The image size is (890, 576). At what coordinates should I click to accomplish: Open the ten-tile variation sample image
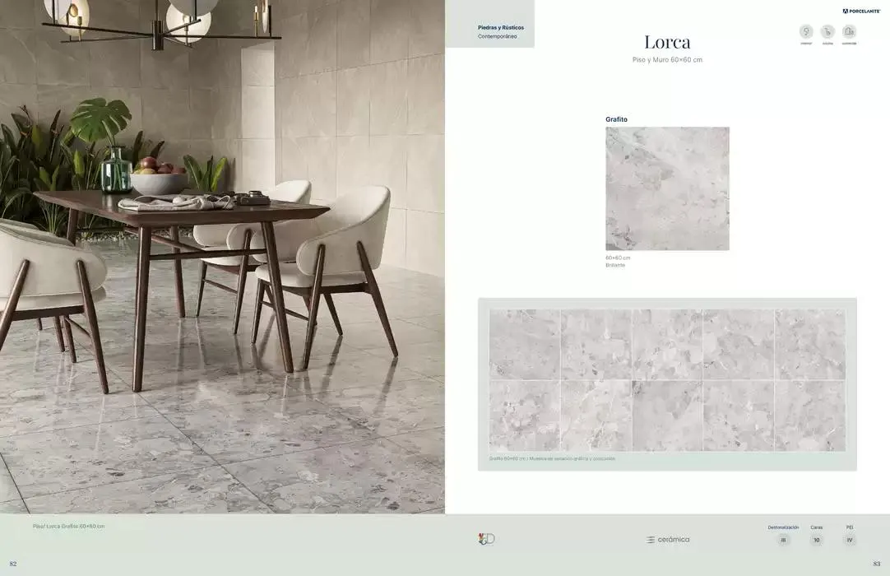tap(667, 380)
